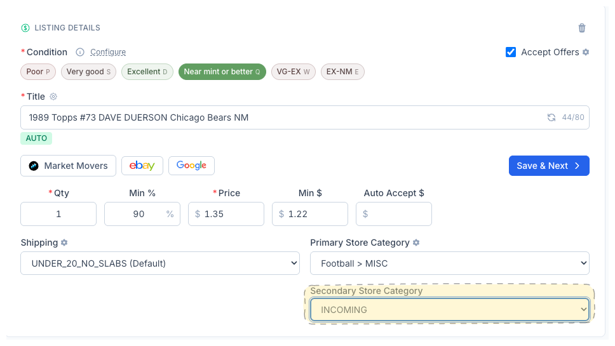Open the Secondary Store Category dropdown
Image resolution: width=615 pixels, height=346 pixels.
click(x=449, y=310)
